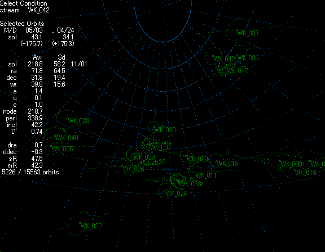Select the WK_032 radiant near red line
The width and height of the screenshot is (325, 252).
[91, 226]
